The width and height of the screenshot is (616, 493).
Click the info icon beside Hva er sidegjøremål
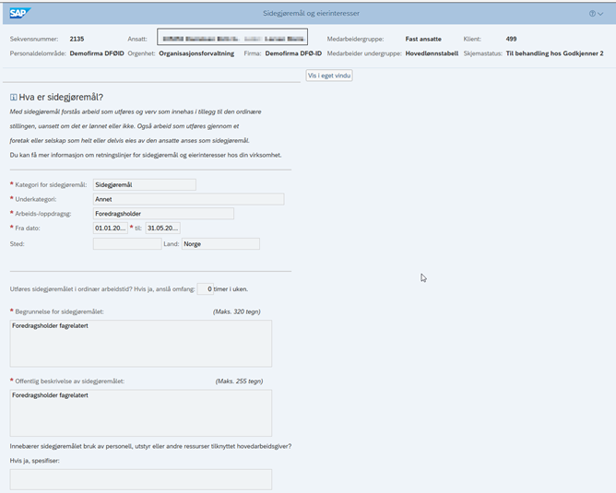13,97
